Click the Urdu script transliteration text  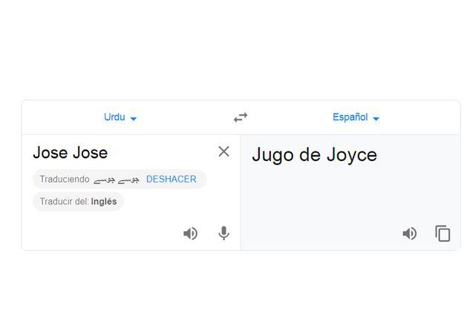(117, 180)
